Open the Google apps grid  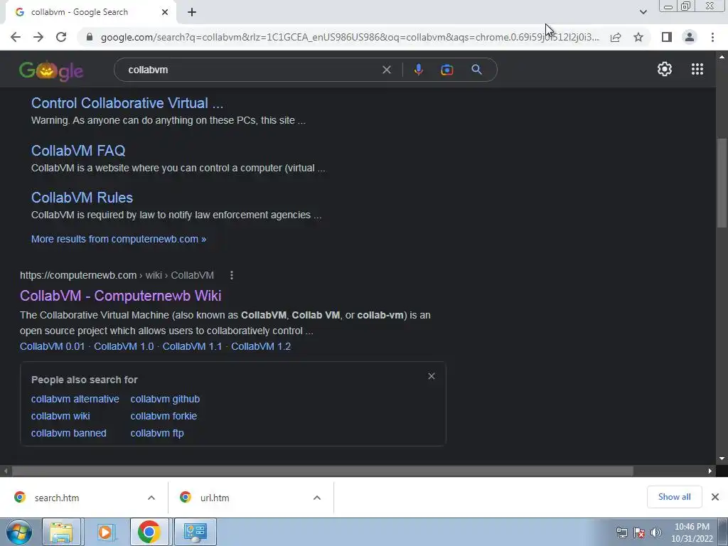697,69
